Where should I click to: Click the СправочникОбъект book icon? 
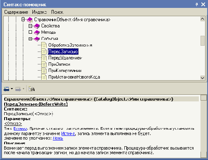click(30, 20)
